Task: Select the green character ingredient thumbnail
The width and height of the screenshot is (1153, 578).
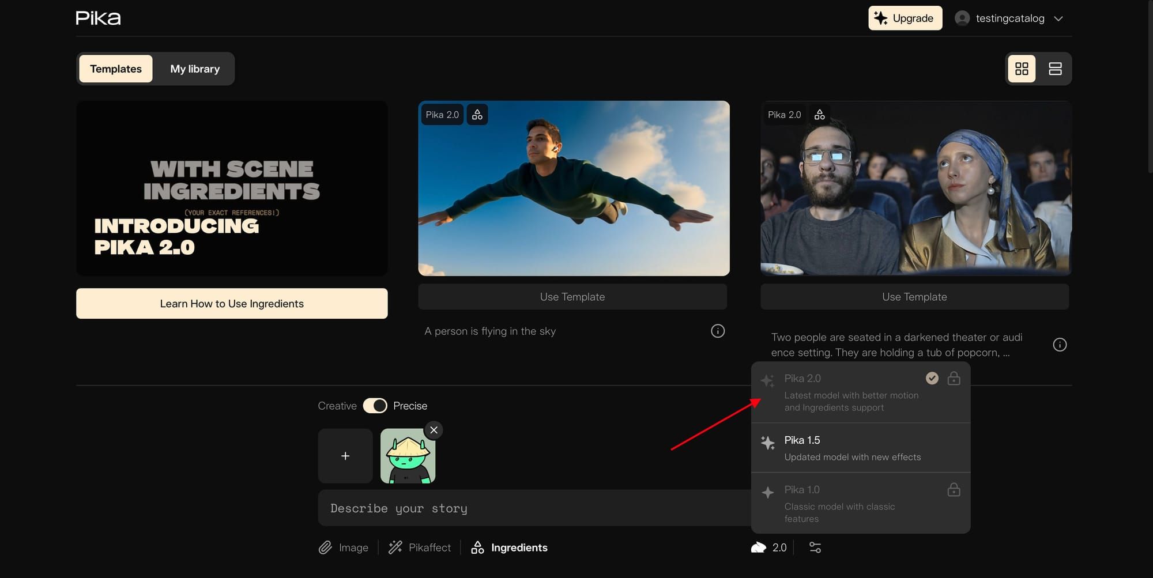Action: click(x=408, y=456)
